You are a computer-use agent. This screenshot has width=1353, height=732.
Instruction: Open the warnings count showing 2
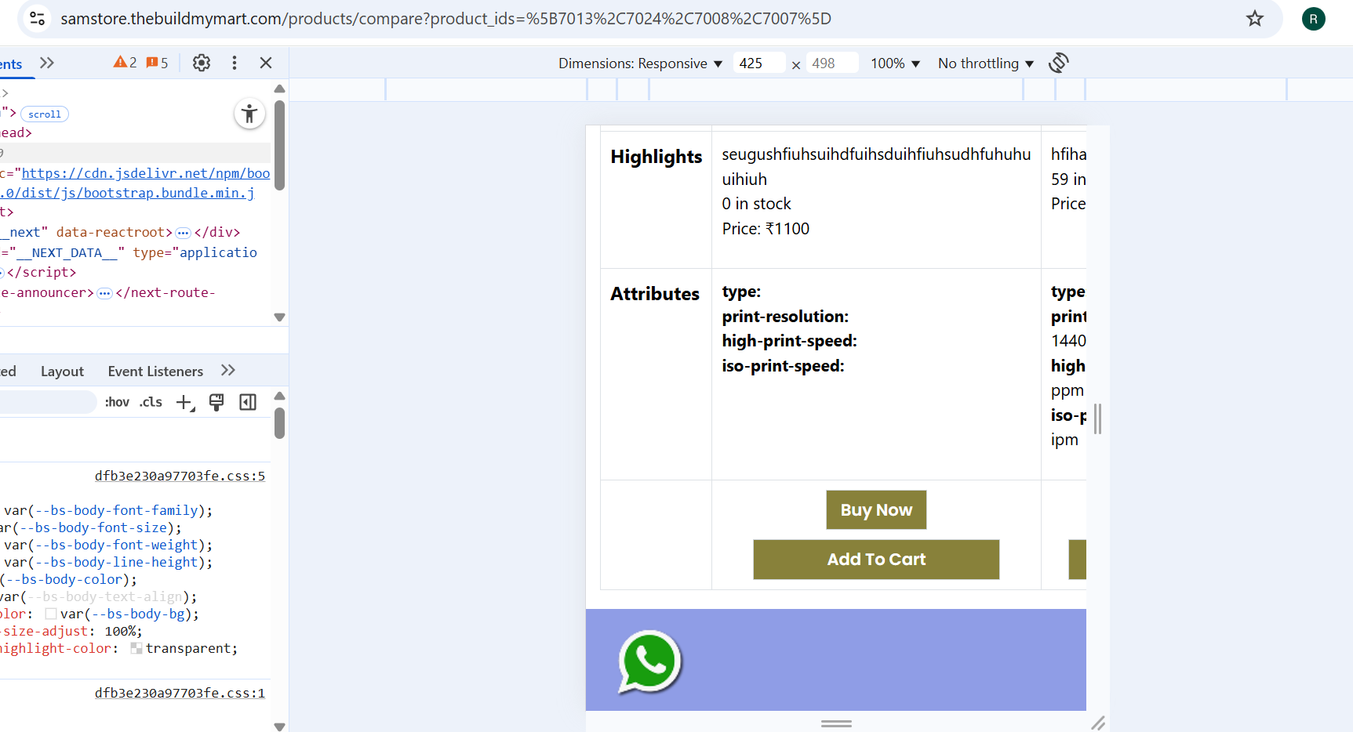point(125,63)
